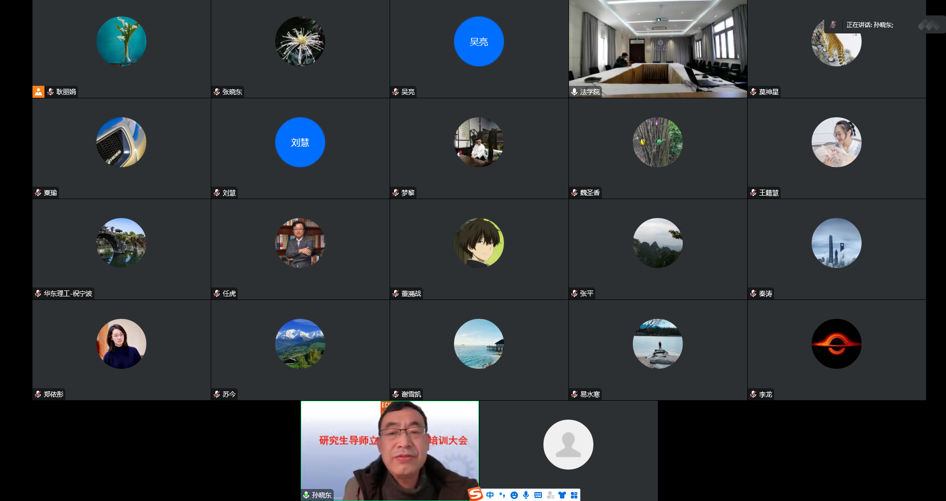Open the soft keyboard in Sogou bar
946x501 pixels.
(x=538, y=495)
